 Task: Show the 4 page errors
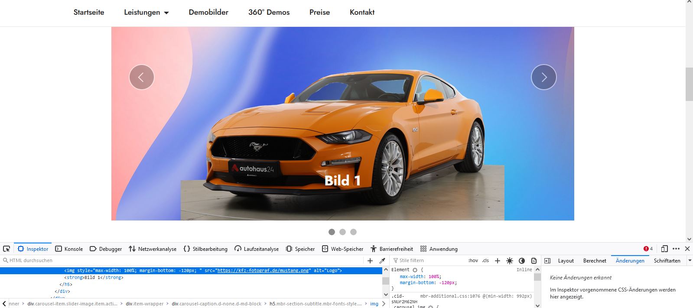pos(648,249)
